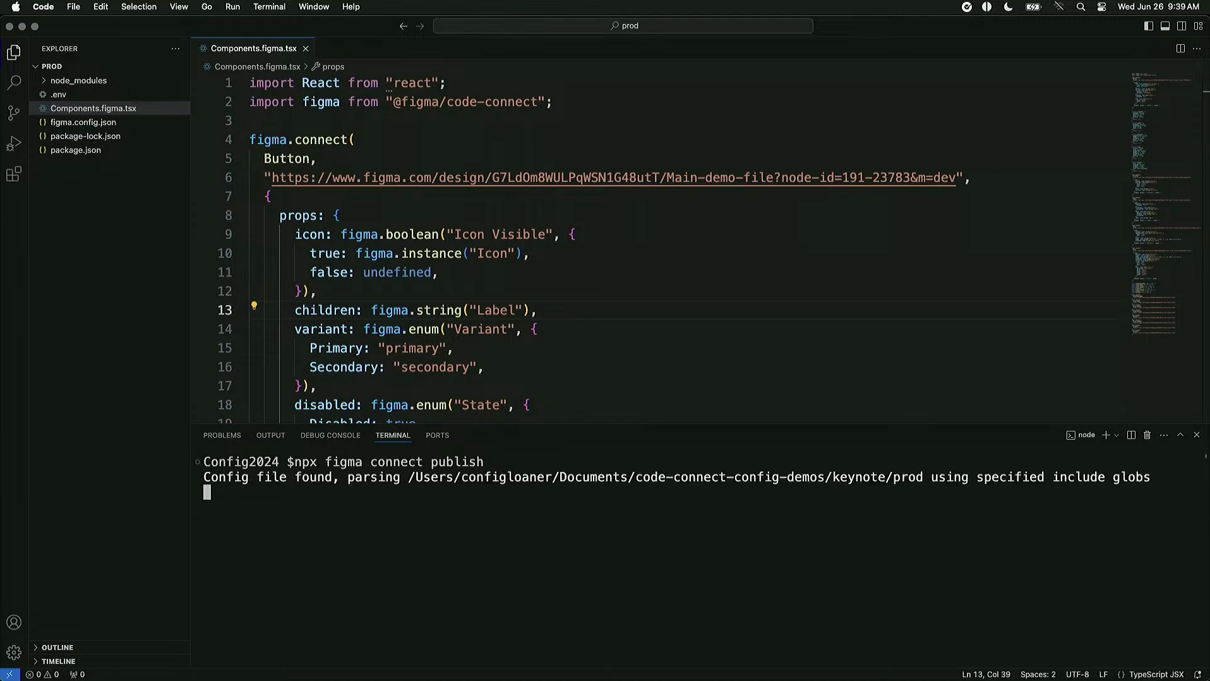Open the Extensions view
The image size is (1210, 681).
14,174
